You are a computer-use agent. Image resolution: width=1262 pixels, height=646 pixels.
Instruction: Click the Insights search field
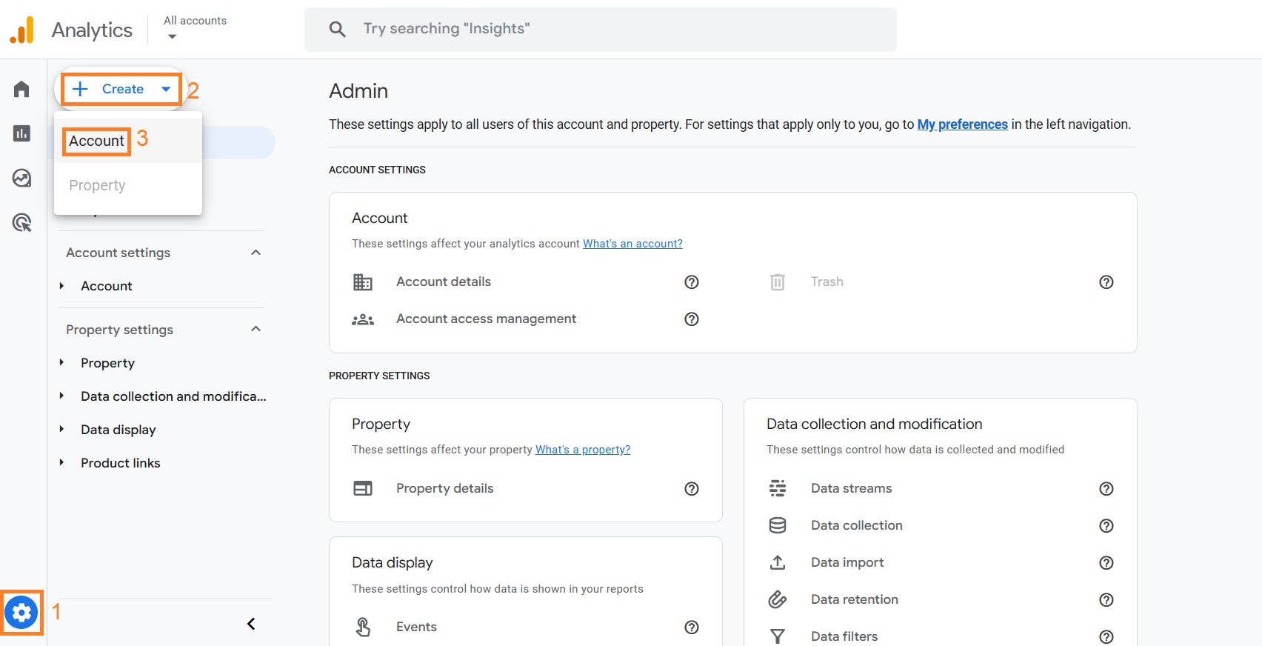tap(601, 30)
